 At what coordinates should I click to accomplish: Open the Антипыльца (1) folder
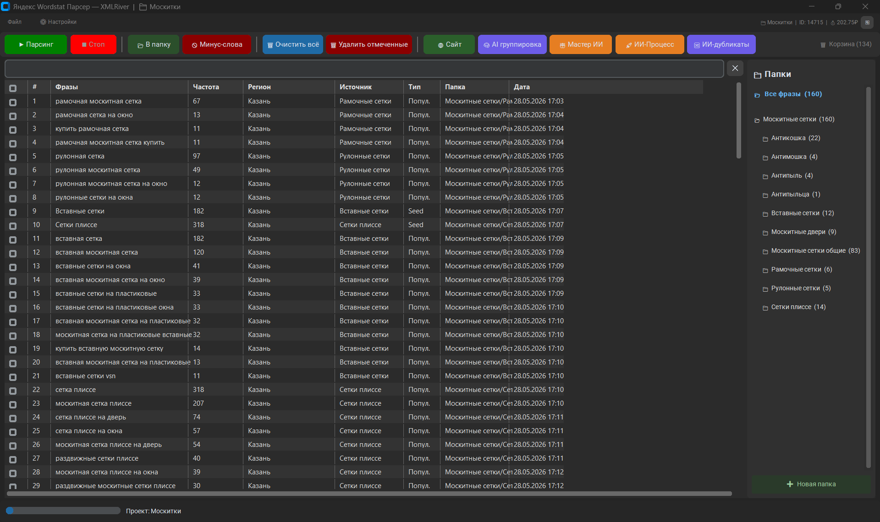click(796, 194)
